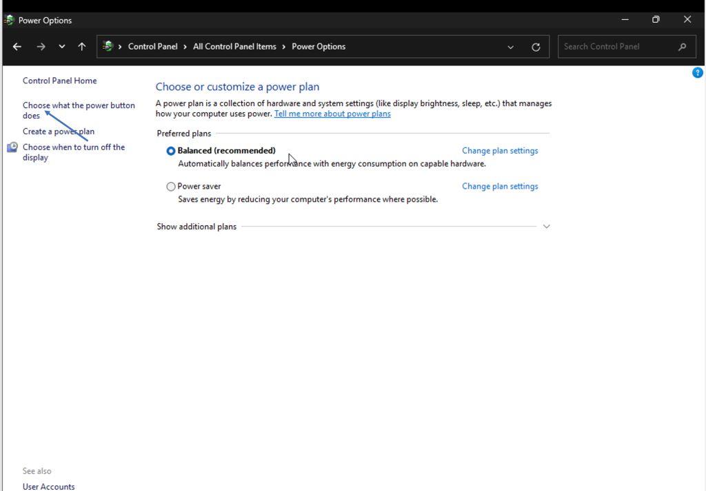The height and width of the screenshot is (491, 706).
Task: Change plan settings for Power saver
Action: [x=500, y=186]
